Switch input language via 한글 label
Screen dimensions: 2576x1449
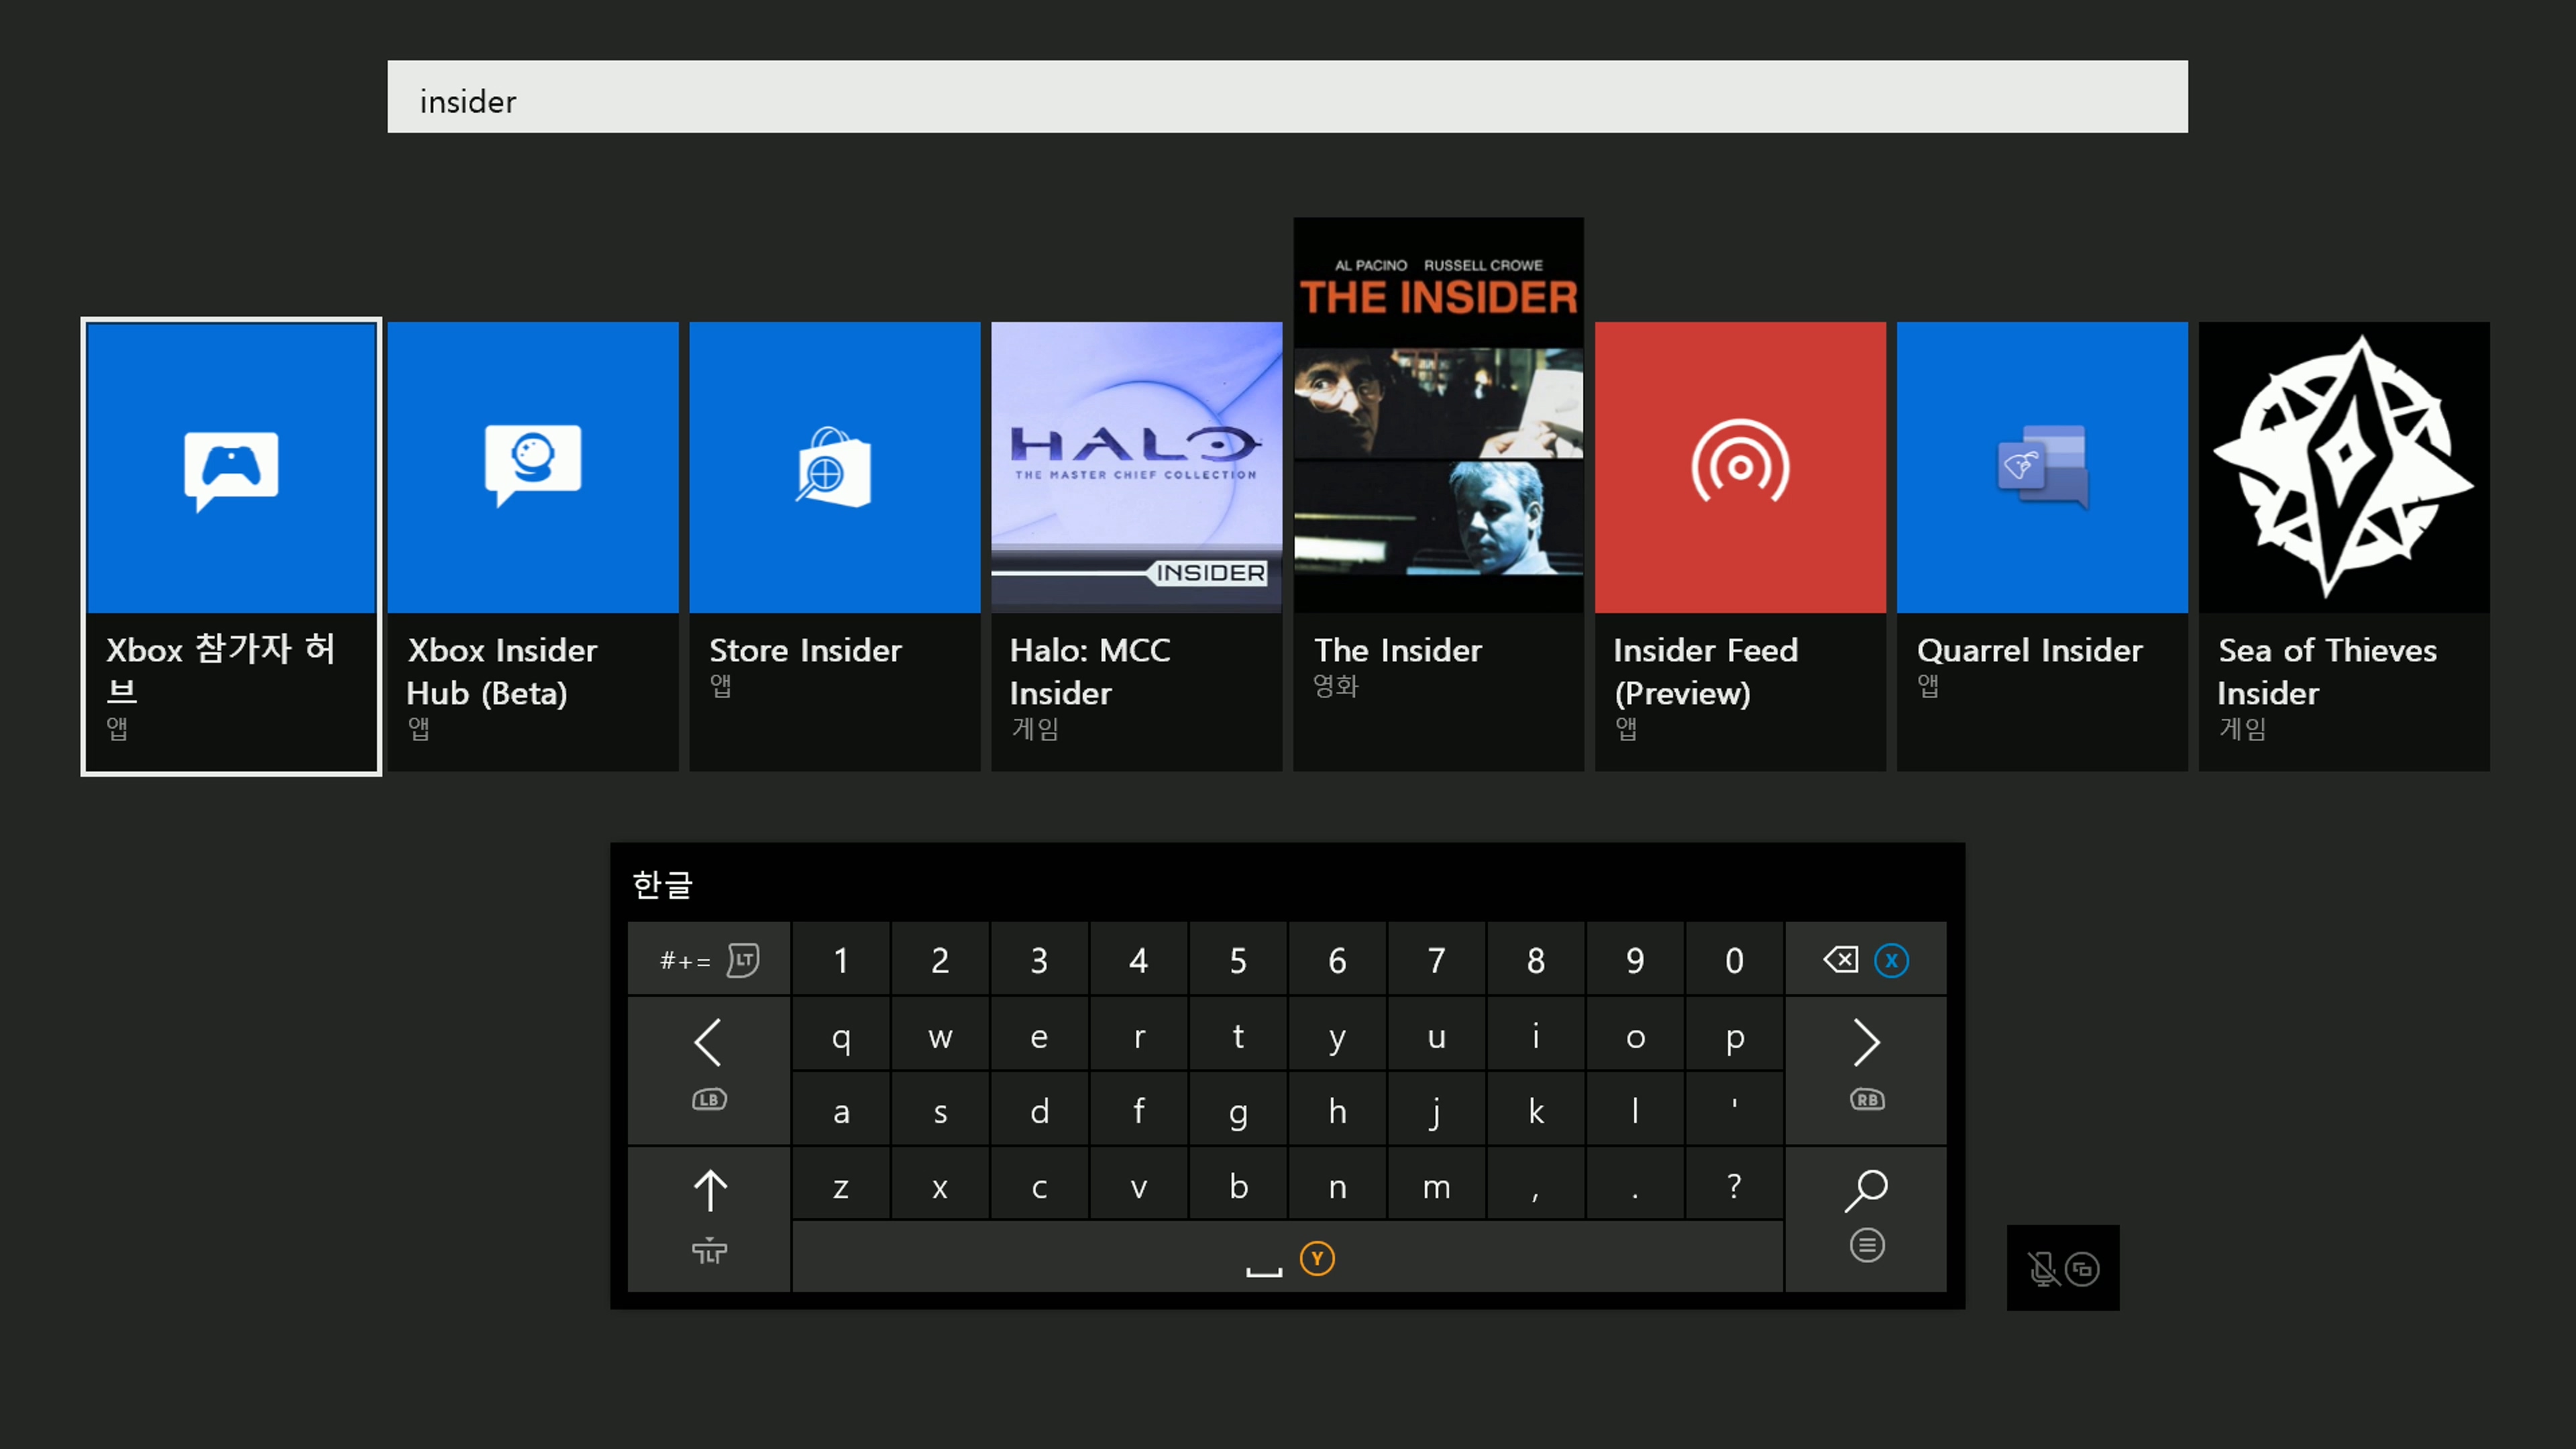click(x=662, y=884)
